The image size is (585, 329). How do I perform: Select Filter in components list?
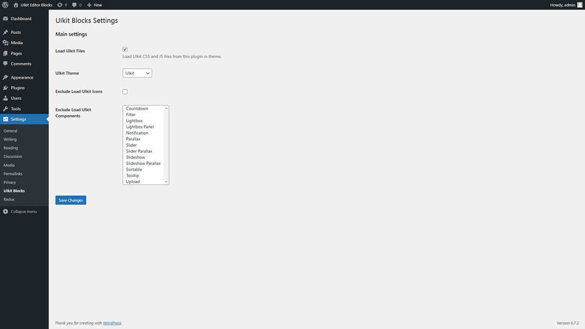point(144,115)
